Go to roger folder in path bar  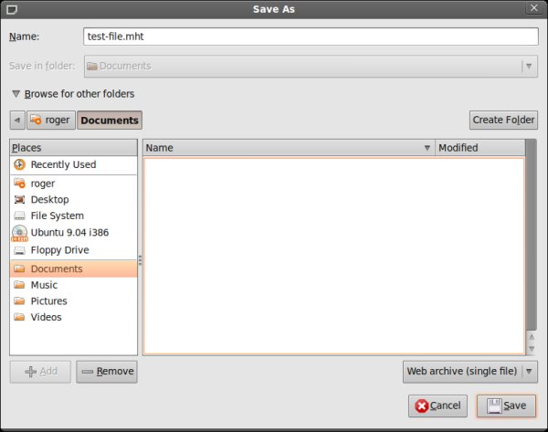[x=51, y=121]
